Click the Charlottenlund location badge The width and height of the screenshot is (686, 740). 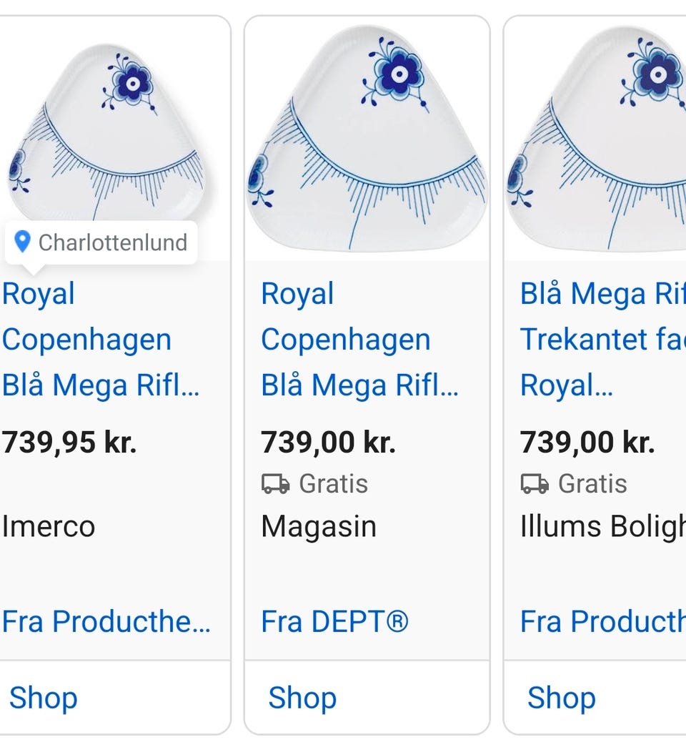pyautogui.click(x=101, y=243)
